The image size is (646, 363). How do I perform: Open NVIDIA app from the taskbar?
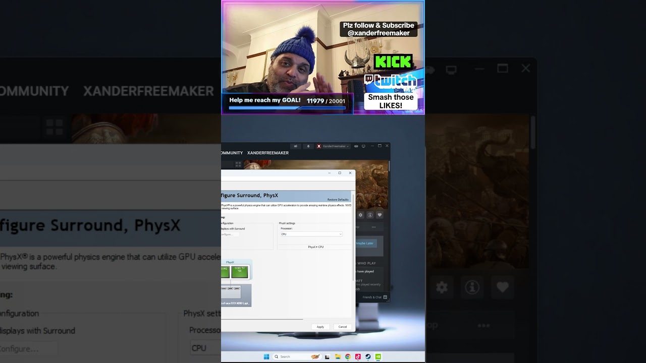(378, 356)
